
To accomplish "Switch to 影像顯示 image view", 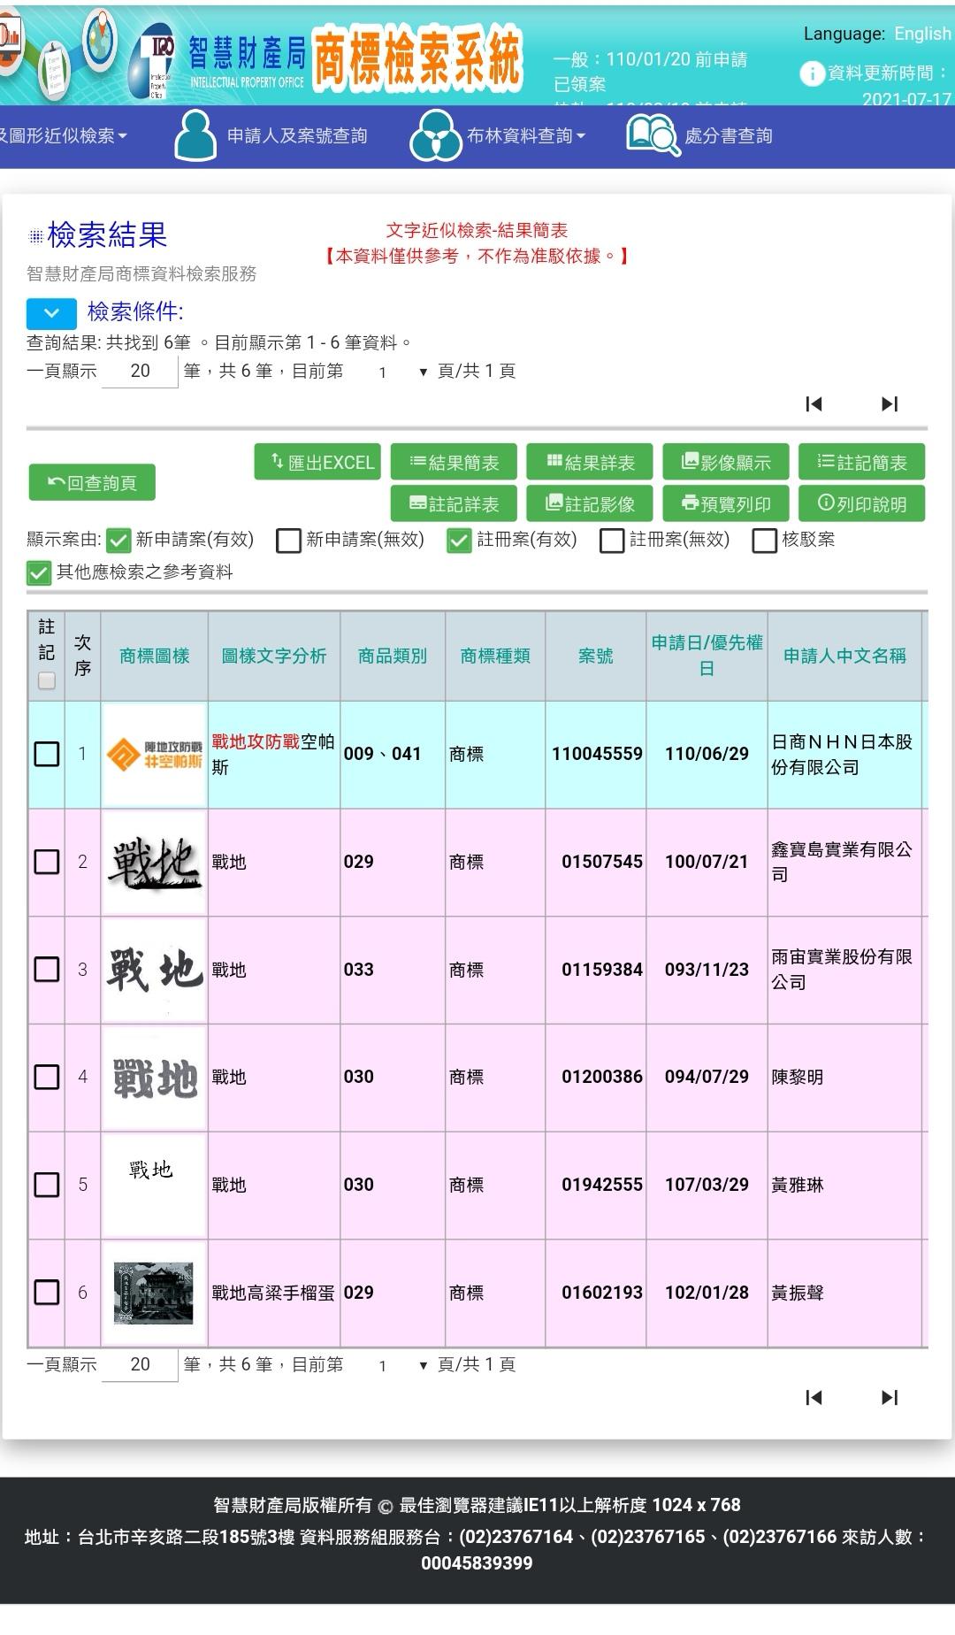I will (726, 462).
